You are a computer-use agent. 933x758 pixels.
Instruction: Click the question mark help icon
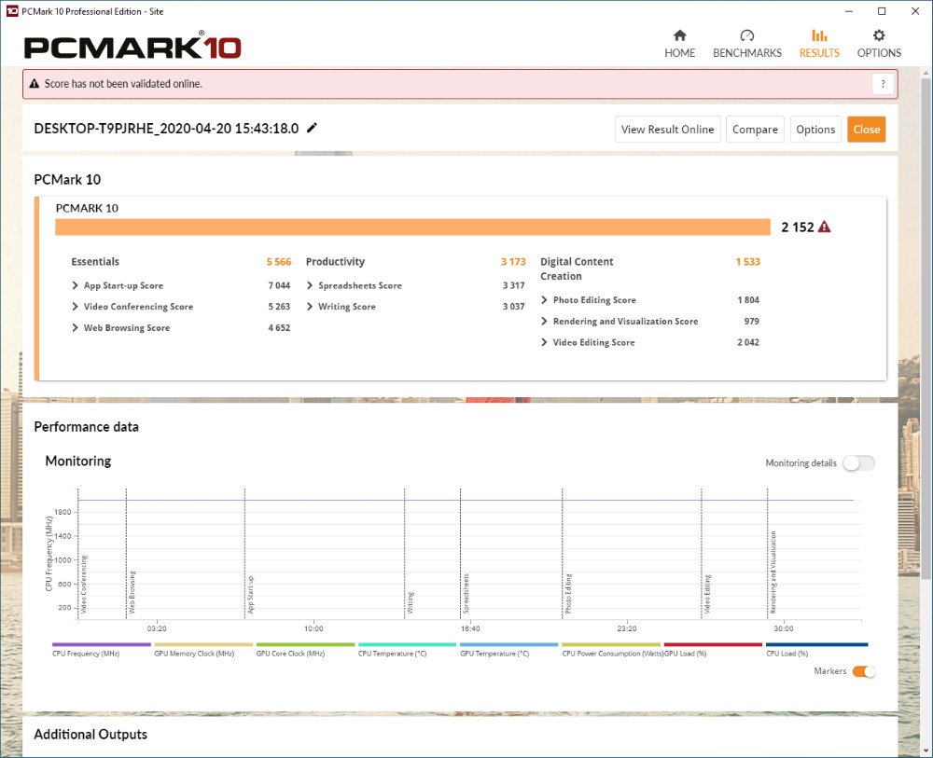click(883, 84)
